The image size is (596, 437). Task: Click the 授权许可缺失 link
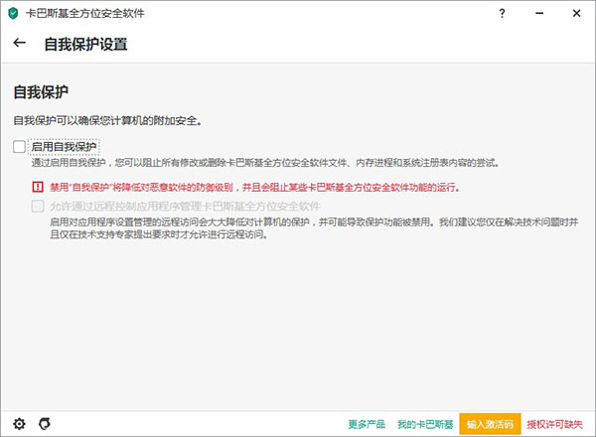556,424
